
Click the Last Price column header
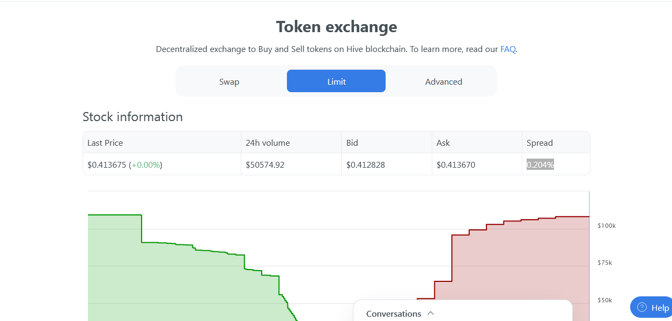[105, 143]
